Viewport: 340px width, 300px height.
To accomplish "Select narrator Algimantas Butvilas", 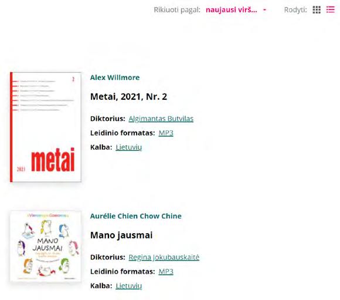I will (161, 119).
